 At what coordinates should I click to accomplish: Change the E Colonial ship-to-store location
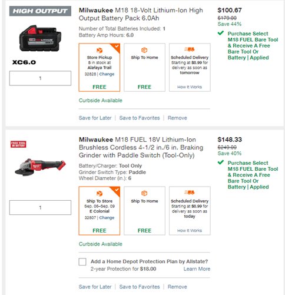(x=107, y=217)
